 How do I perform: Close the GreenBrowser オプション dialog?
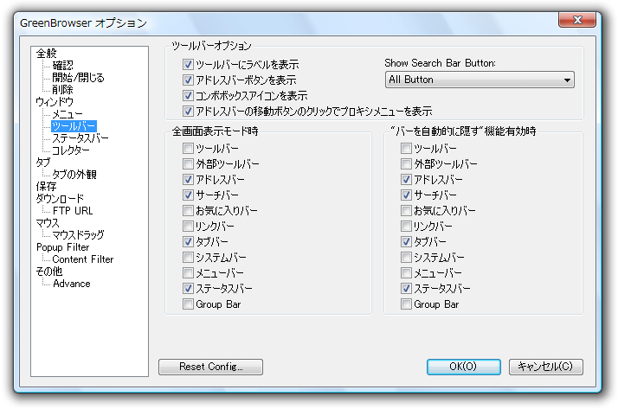[x=577, y=20]
